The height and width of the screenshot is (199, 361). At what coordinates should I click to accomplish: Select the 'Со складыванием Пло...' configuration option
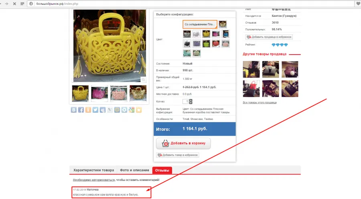(200, 24)
